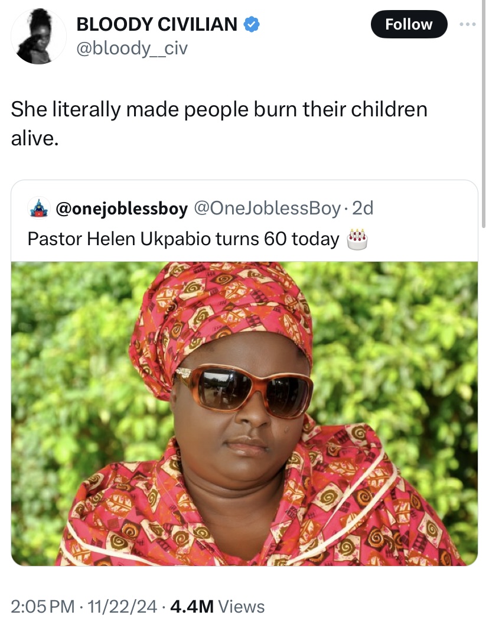Screen dimensions: 489x628
Task: Open BLOODY CIVILIAN's profile picture
Action: click(39, 36)
